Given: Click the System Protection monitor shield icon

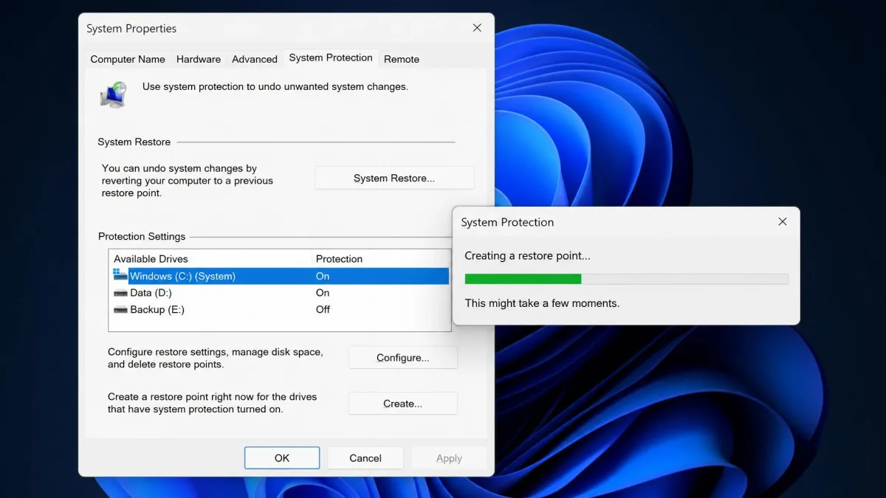Looking at the screenshot, I should pyautogui.click(x=113, y=94).
